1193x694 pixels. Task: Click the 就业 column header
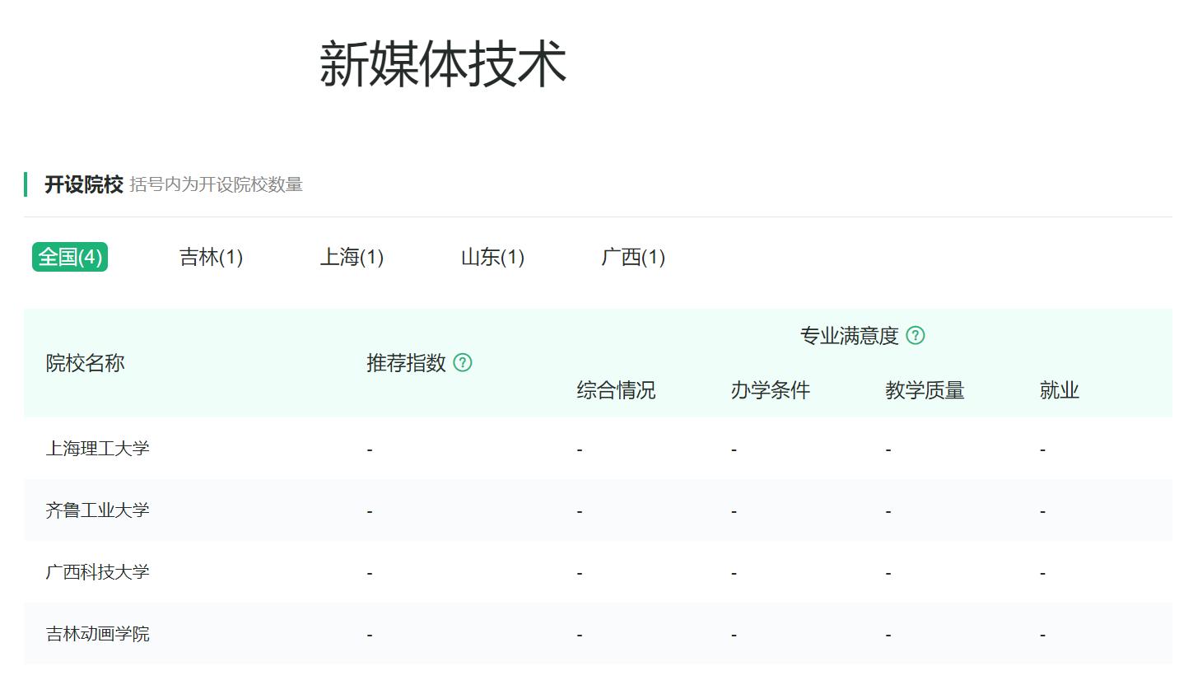1058,390
